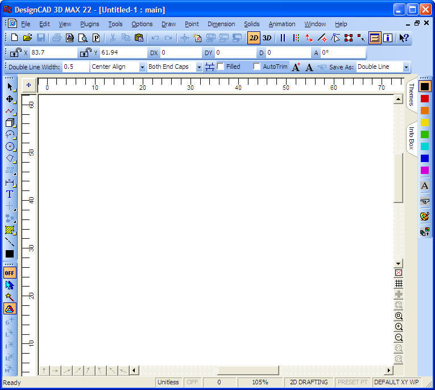Click the DX input field
This screenshot has height=390, width=435.
pos(181,52)
